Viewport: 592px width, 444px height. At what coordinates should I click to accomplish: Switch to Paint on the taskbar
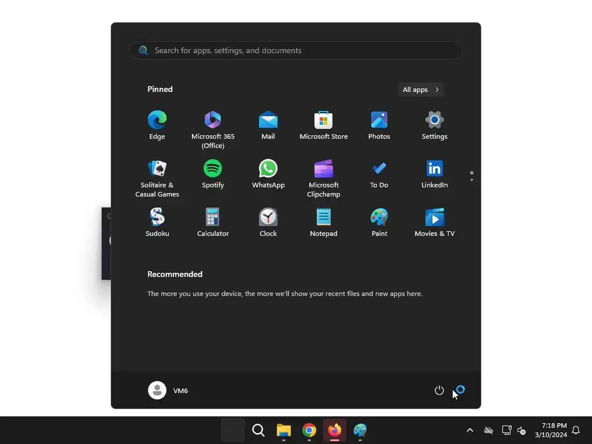click(x=360, y=430)
